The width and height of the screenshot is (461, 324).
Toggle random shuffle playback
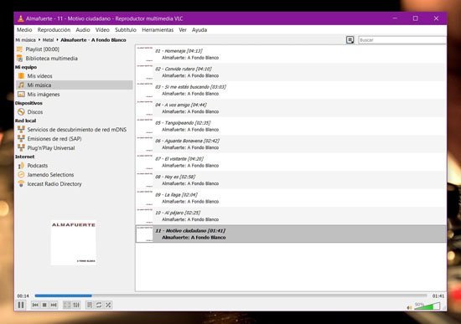(x=108, y=305)
